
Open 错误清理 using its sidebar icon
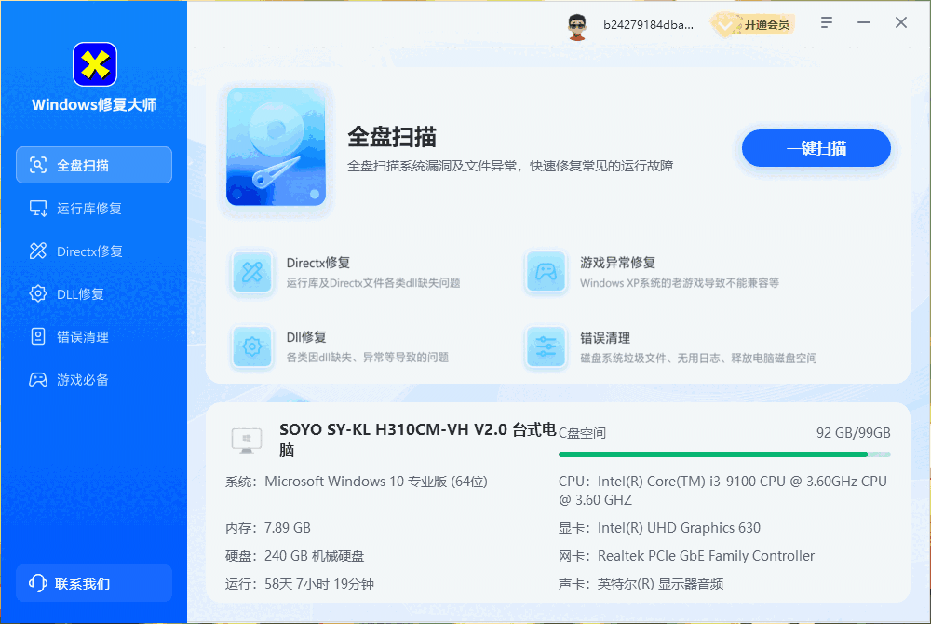point(37,336)
